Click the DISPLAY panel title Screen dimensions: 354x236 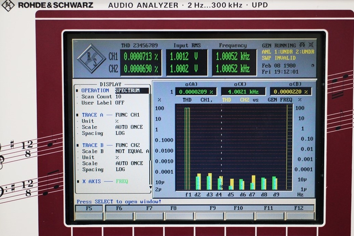pyautogui.click(x=111, y=84)
